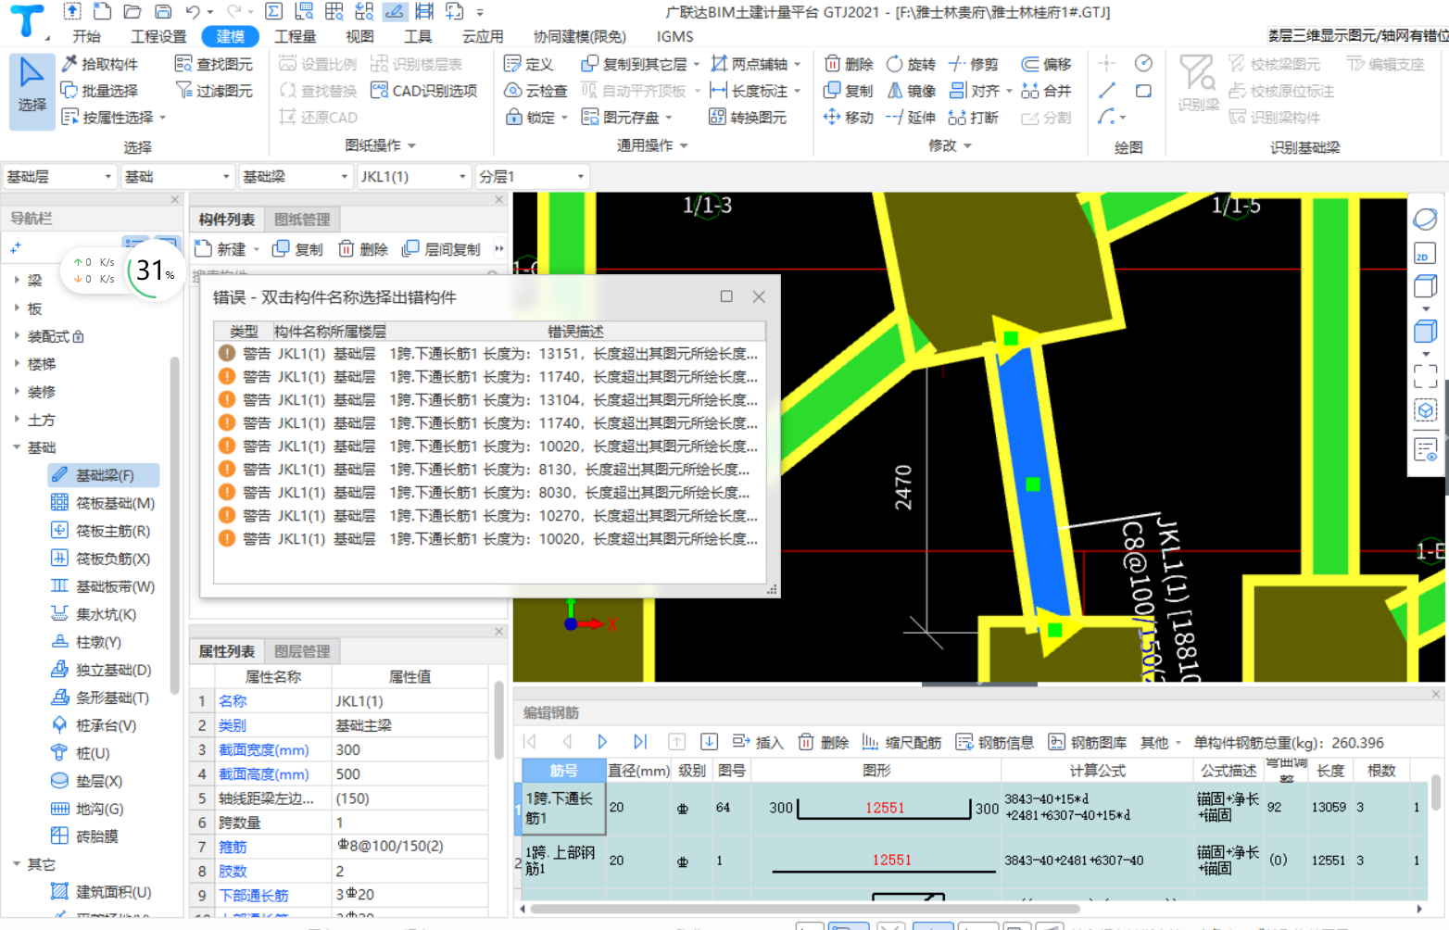Viewport: 1449px width, 930px height.
Task: Pick the 延伸 extend tool
Action: point(912,118)
